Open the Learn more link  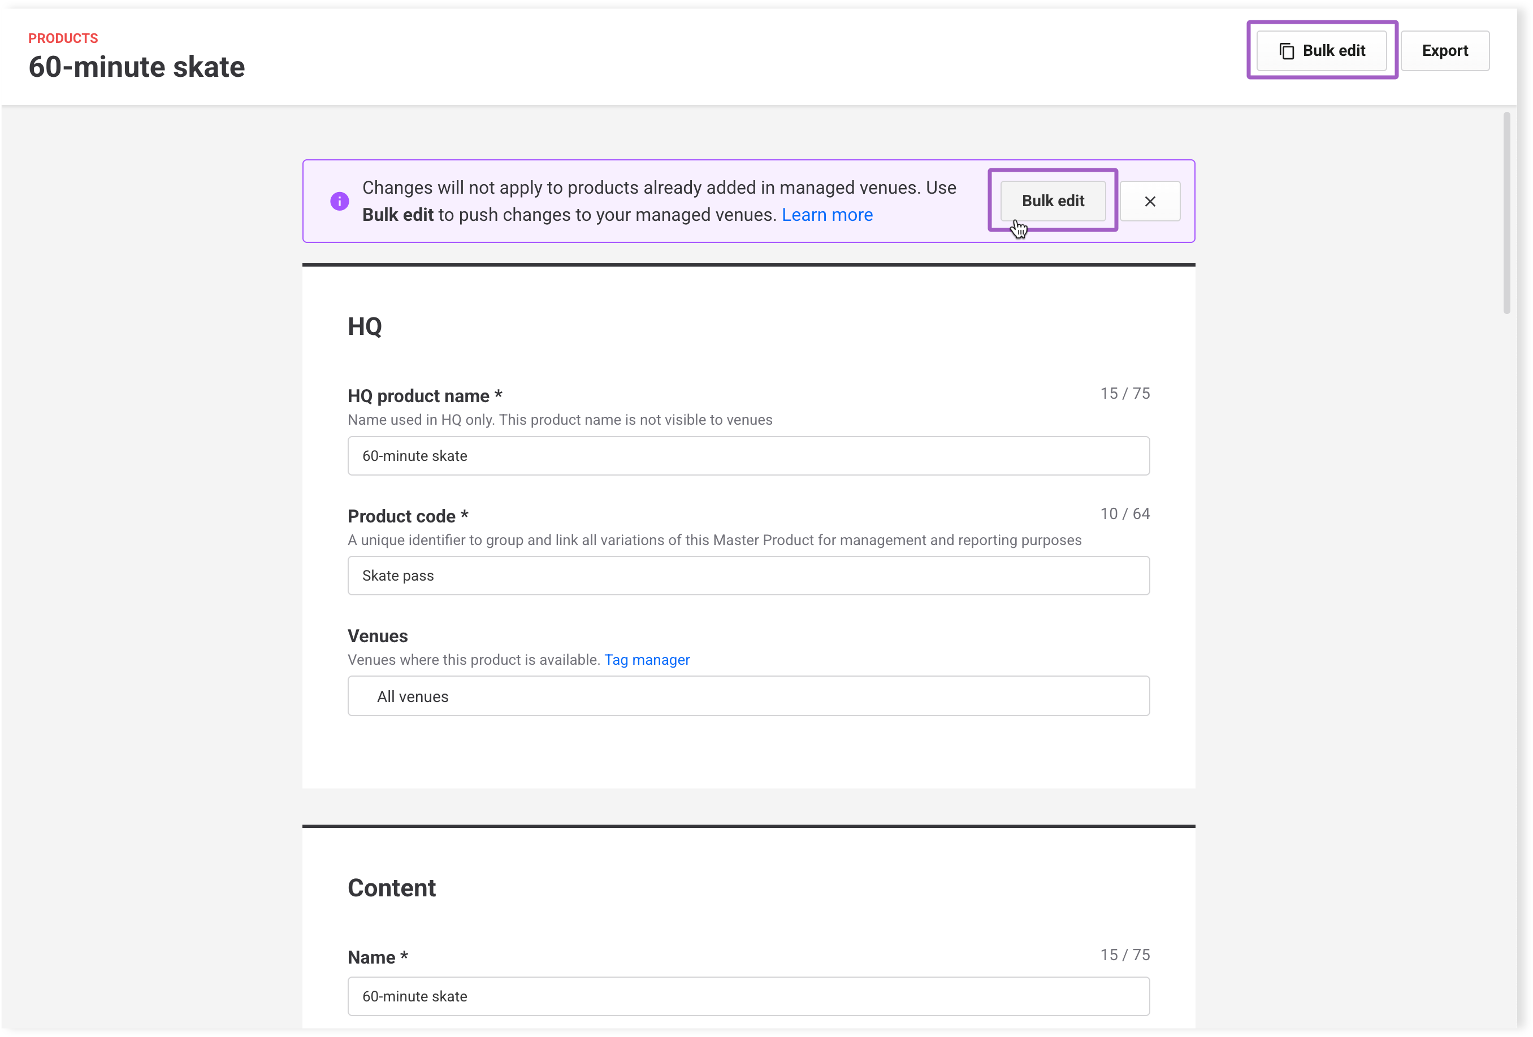826,215
